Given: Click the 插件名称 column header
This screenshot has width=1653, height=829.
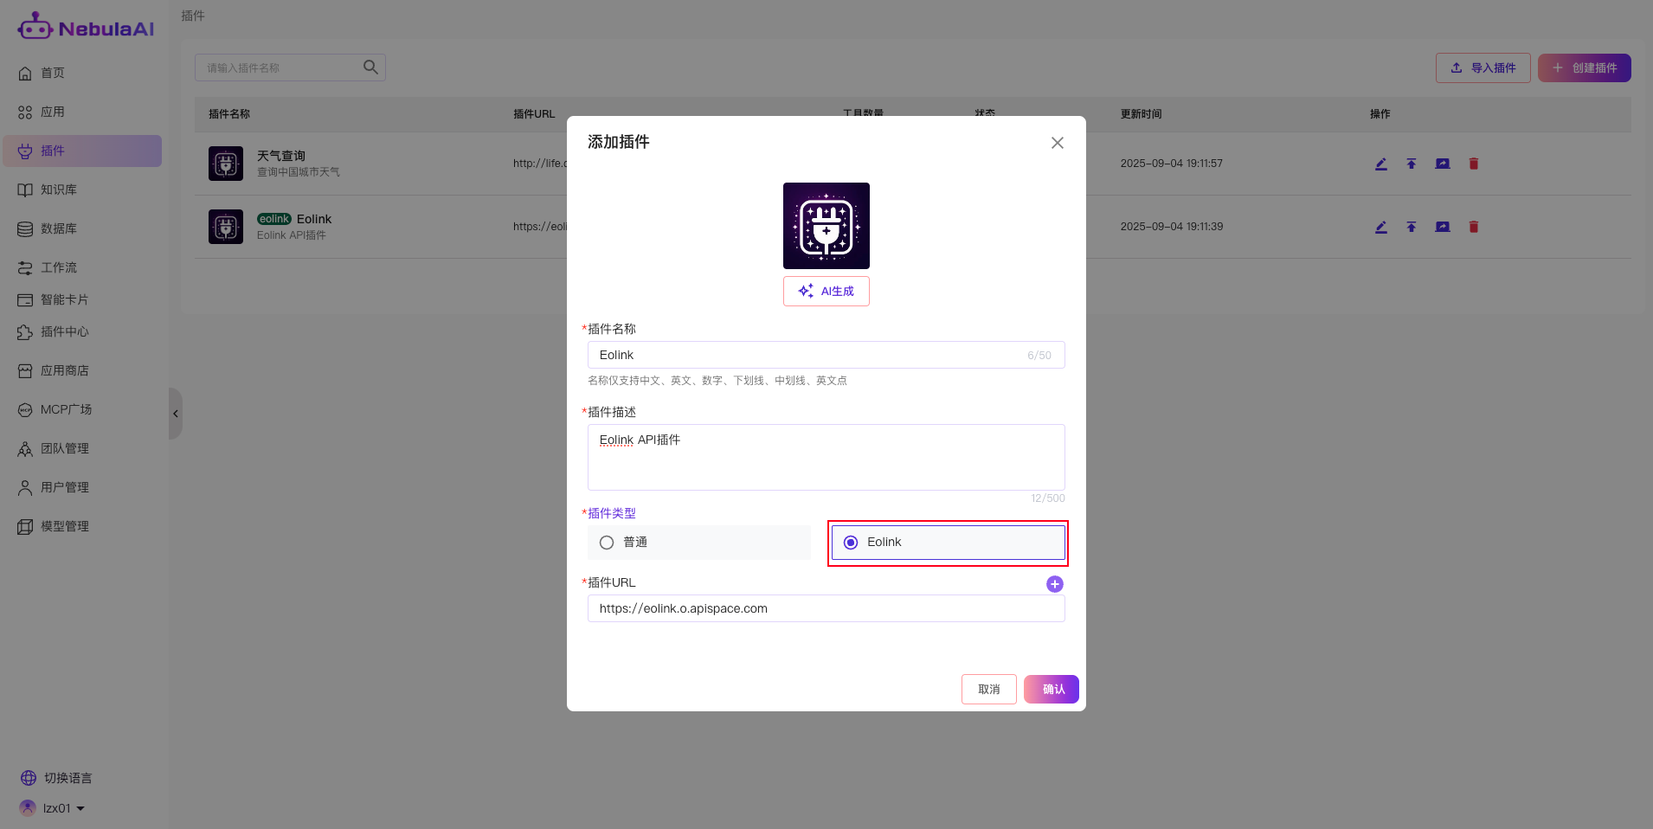Looking at the screenshot, I should click(229, 114).
